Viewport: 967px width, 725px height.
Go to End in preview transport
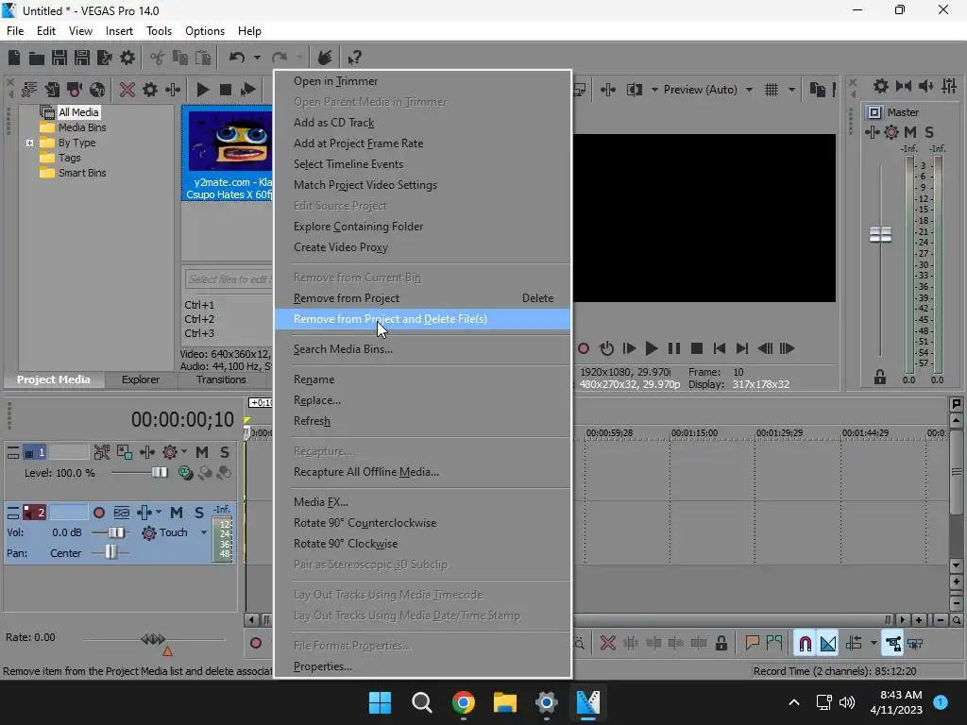point(742,349)
